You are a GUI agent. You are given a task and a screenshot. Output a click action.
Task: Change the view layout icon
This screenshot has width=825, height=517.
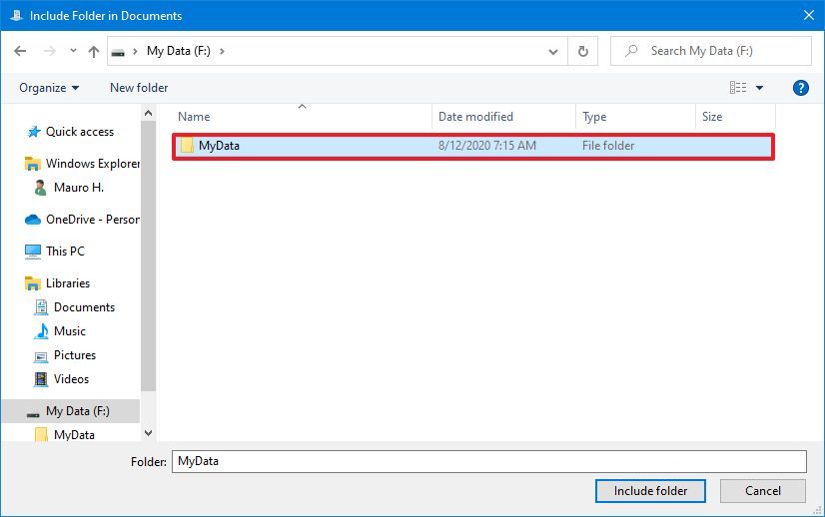(x=738, y=87)
